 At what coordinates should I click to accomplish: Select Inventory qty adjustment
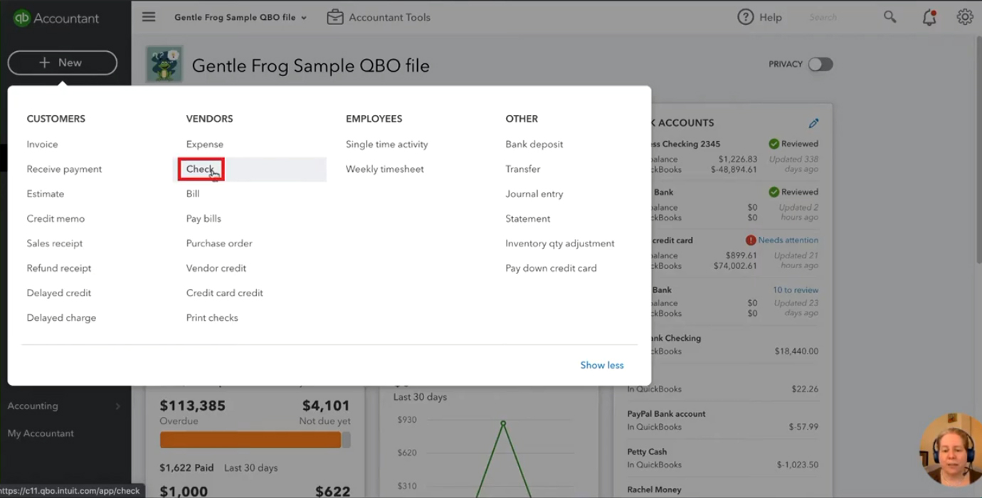(560, 243)
